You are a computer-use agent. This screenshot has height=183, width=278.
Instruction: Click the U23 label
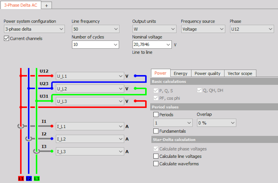tap(44, 84)
